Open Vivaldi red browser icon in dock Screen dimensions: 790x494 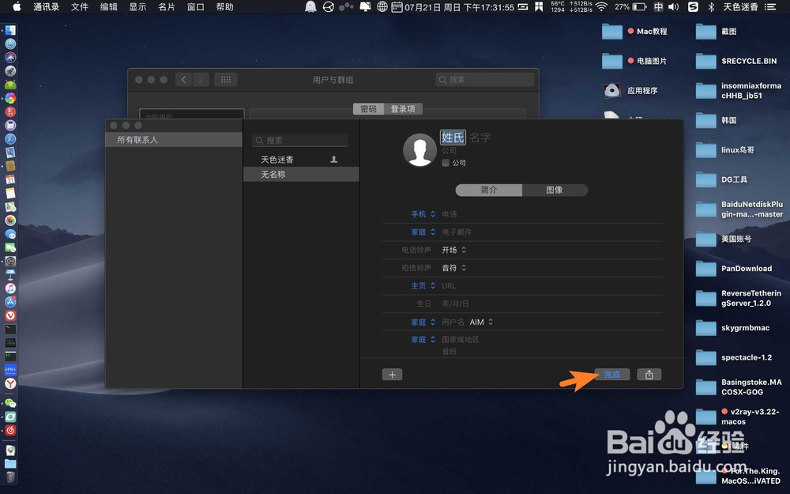(10, 315)
